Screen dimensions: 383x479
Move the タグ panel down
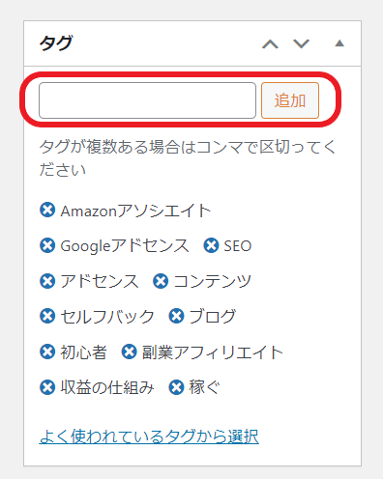click(x=301, y=43)
